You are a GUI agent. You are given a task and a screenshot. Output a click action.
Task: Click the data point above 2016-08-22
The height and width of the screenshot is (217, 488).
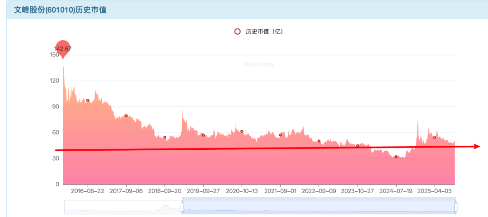click(88, 101)
